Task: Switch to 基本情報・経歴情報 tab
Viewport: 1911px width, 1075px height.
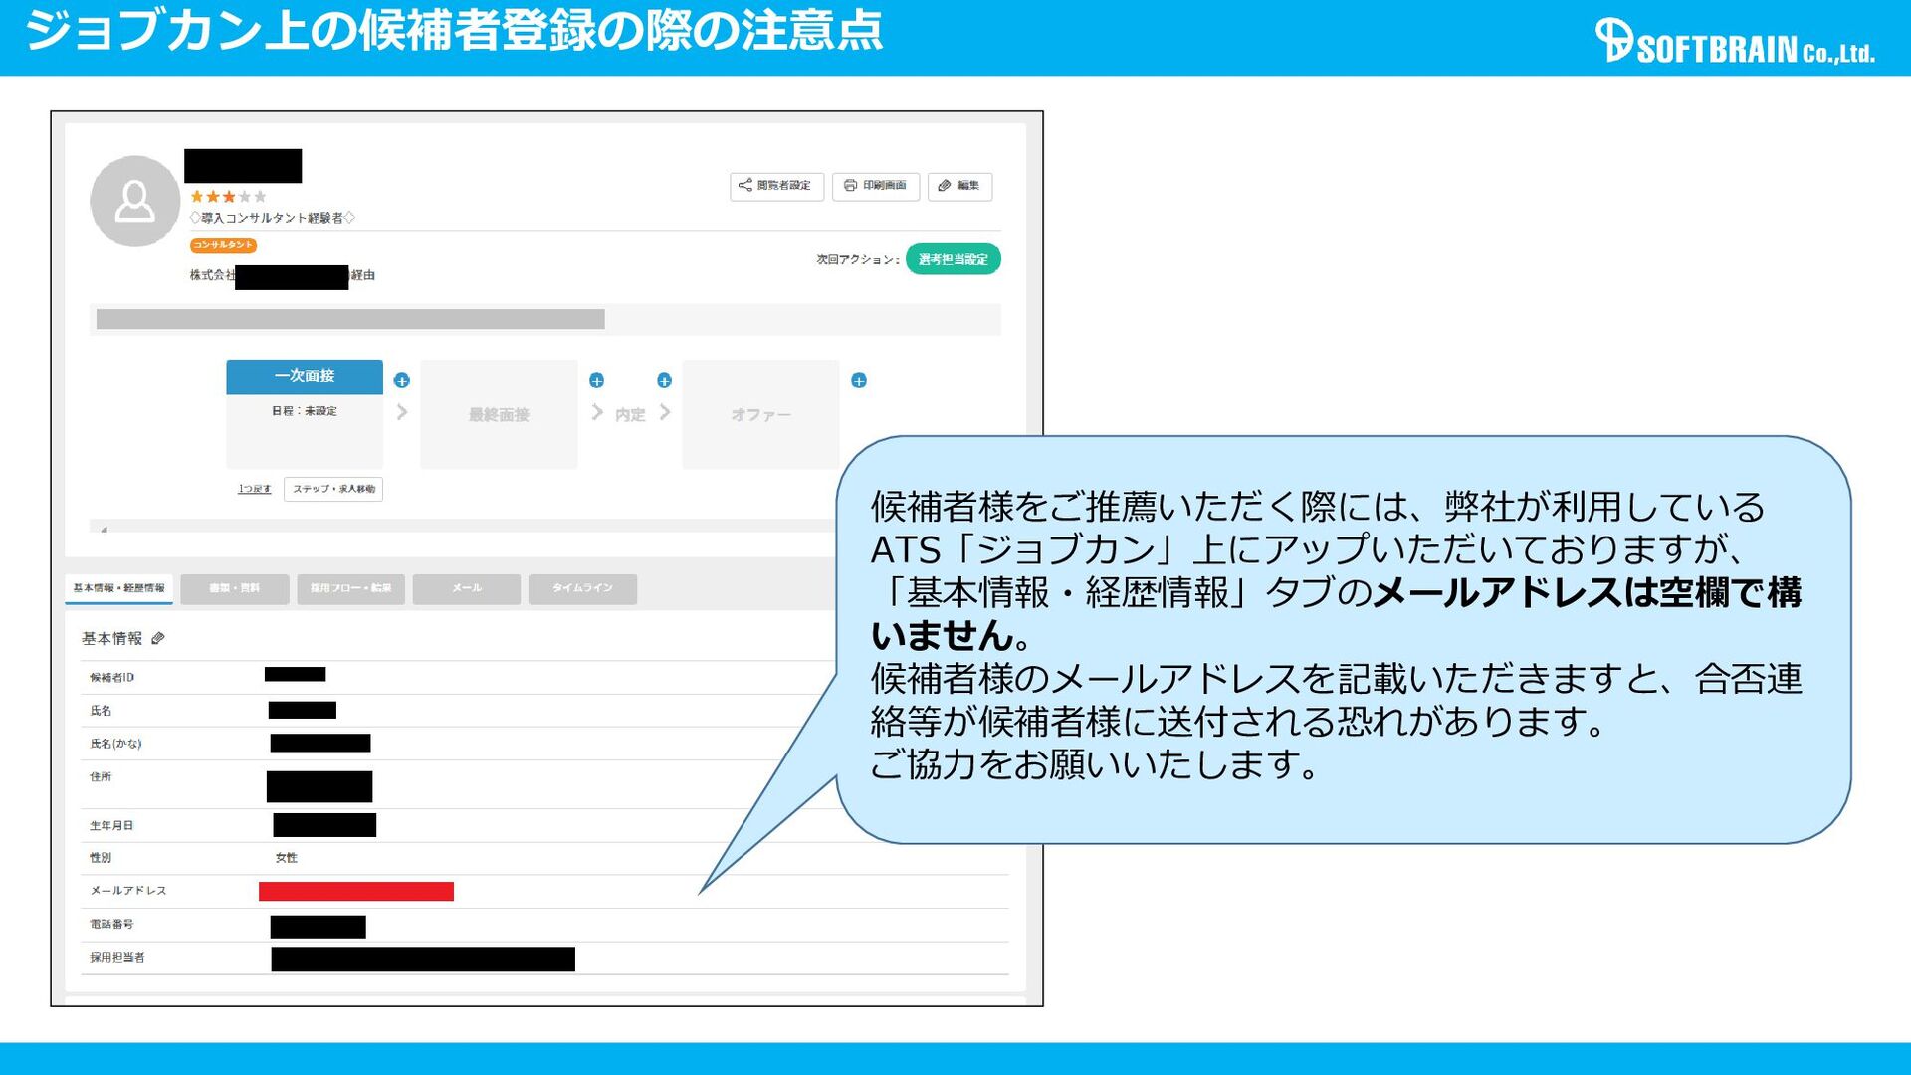Action: pyautogui.click(x=118, y=588)
